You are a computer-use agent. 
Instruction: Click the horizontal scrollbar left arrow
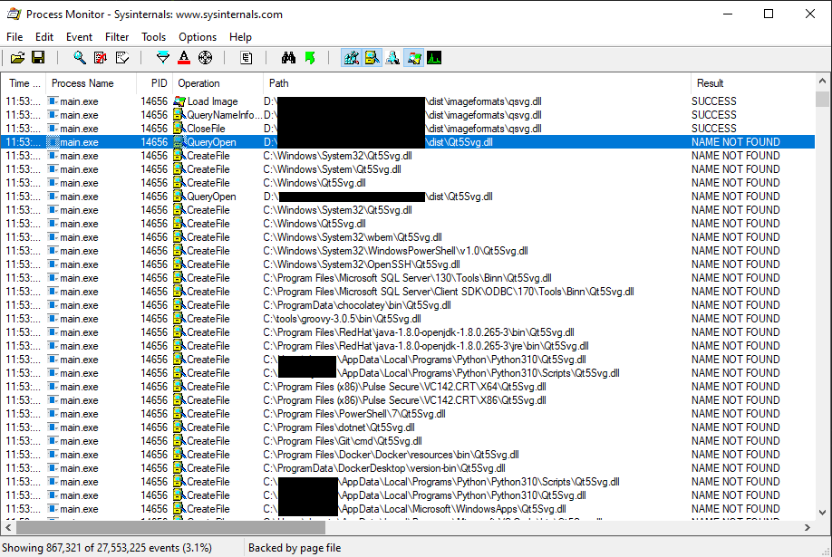pyautogui.click(x=8, y=528)
